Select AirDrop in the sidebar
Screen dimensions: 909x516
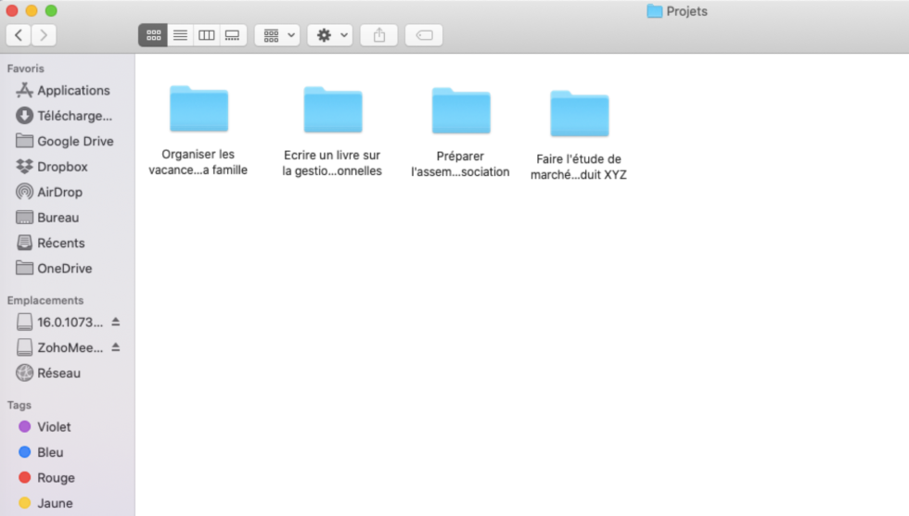pyautogui.click(x=59, y=193)
